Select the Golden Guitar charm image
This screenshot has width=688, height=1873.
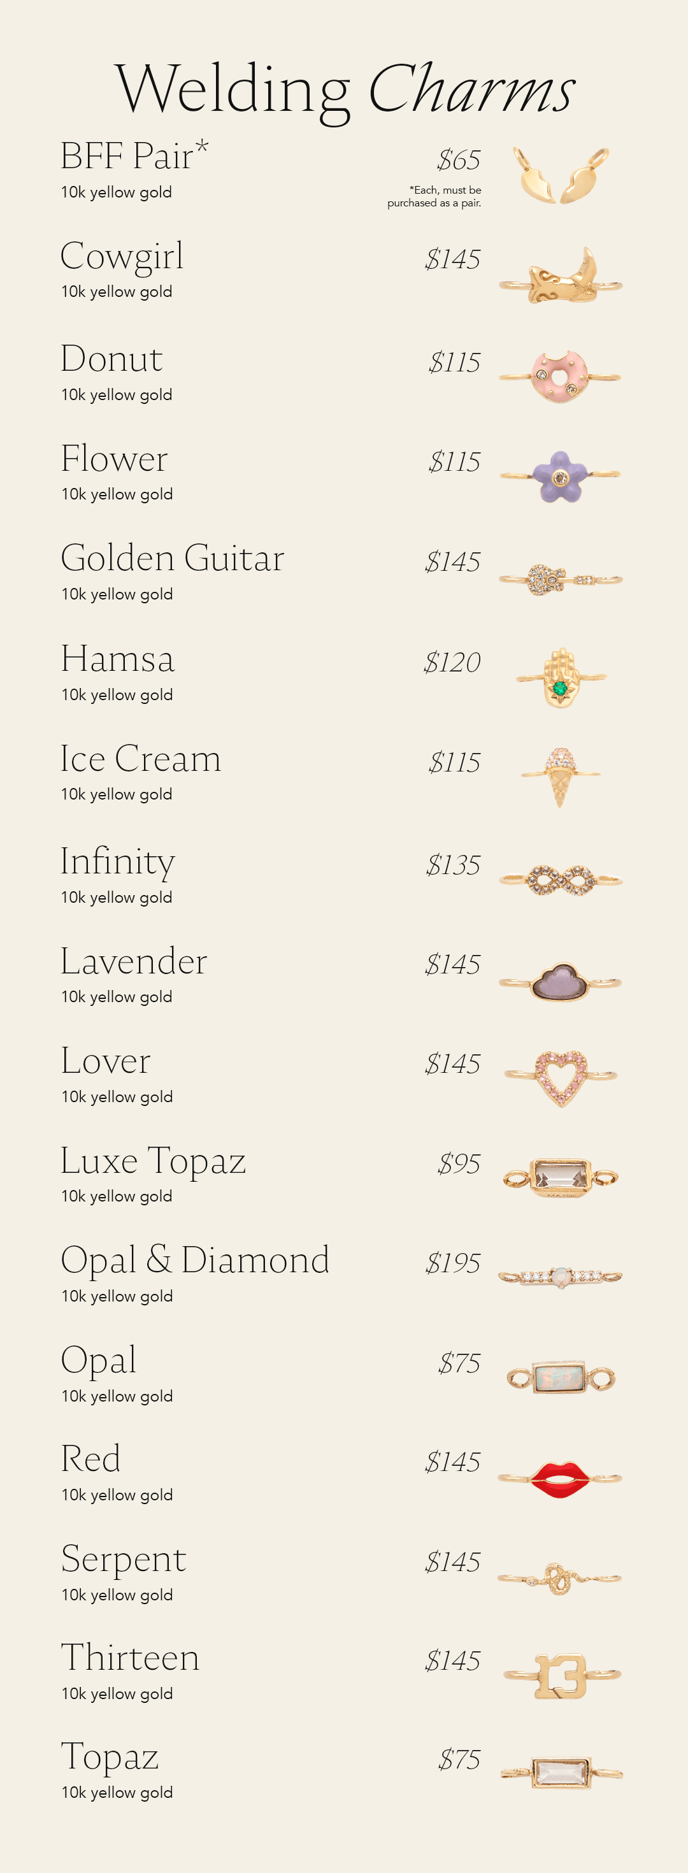tap(560, 580)
